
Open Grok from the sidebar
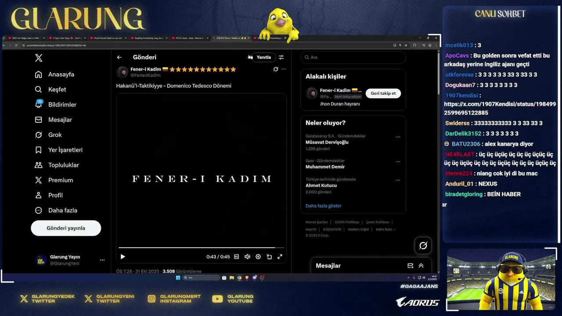click(x=48, y=135)
